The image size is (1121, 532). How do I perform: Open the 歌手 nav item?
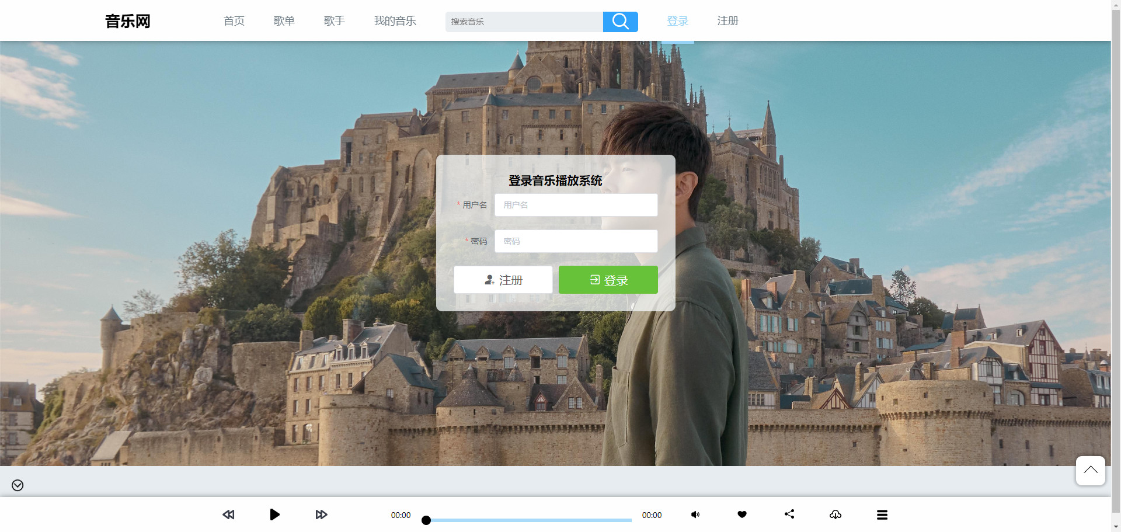tap(335, 21)
